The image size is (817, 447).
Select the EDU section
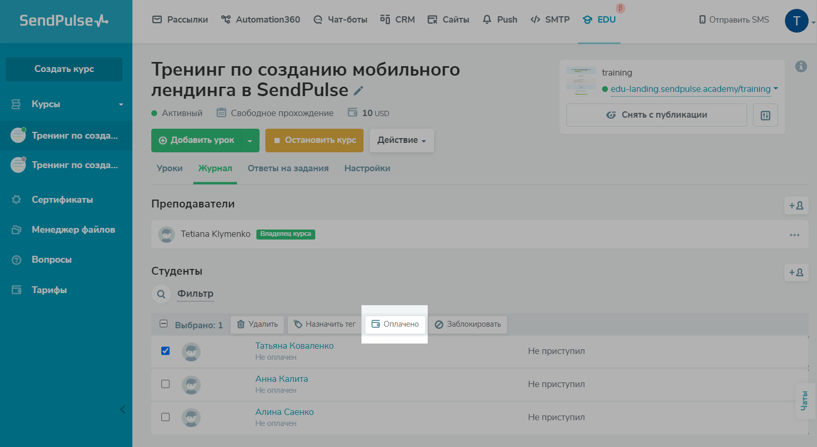pyautogui.click(x=599, y=20)
